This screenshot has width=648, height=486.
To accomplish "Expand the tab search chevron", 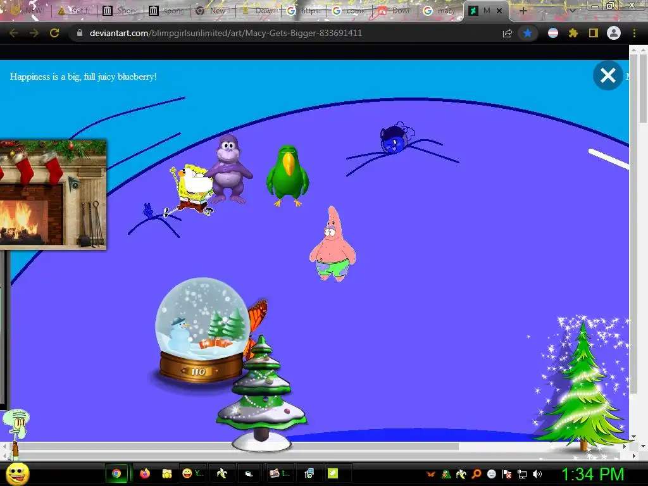I will (x=573, y=11).
